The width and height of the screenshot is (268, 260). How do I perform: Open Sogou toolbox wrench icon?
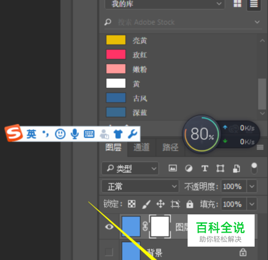132,134
